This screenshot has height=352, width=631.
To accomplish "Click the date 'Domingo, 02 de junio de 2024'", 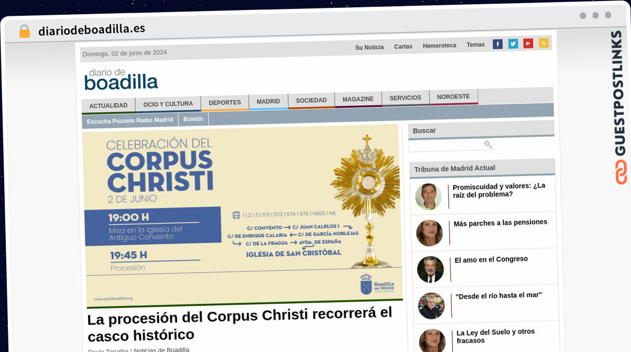I will point(125,53).
